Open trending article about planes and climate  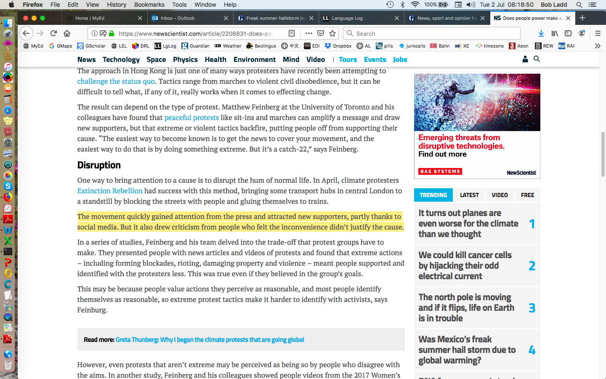pyautogui.click(x=468, y=224)
